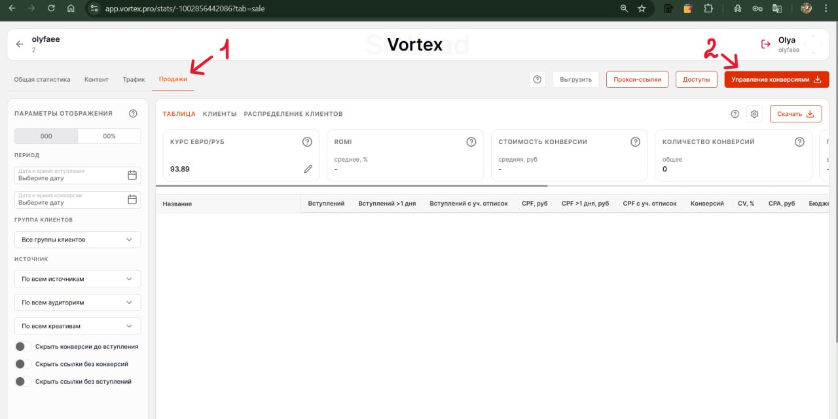Expand По всем креативам dropdown
The width and height of the screenshot is (838, 419).
[77, 326]
